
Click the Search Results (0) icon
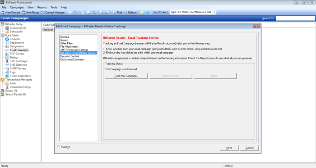3,94
